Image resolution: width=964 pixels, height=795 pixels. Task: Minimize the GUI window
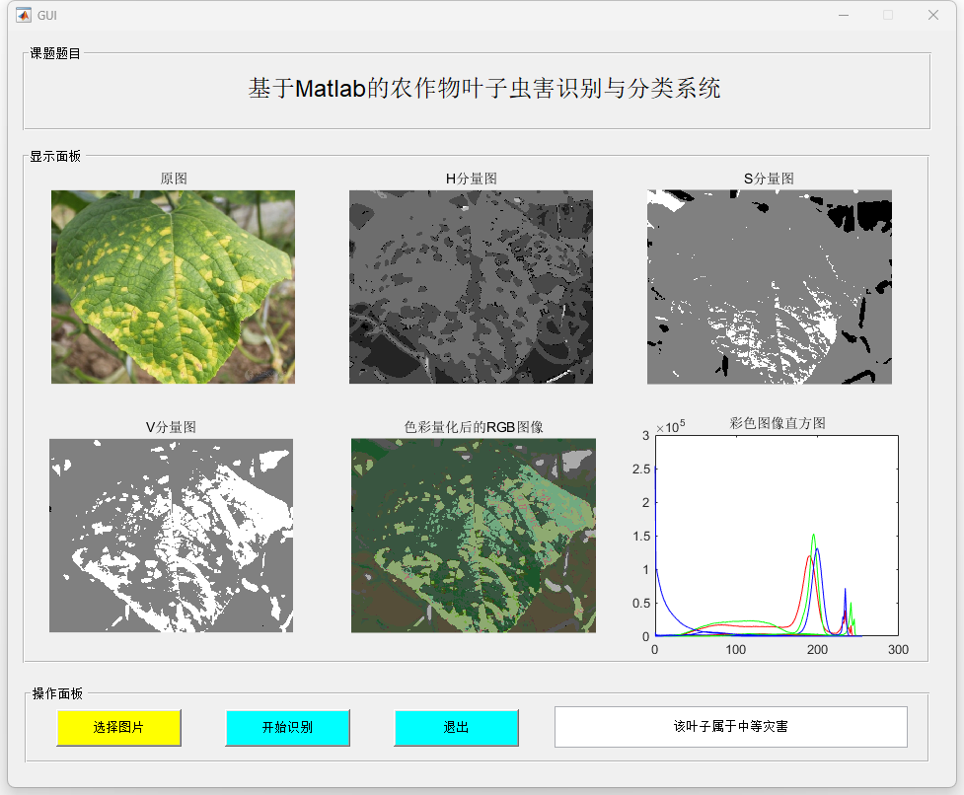[x=843, y=15]
